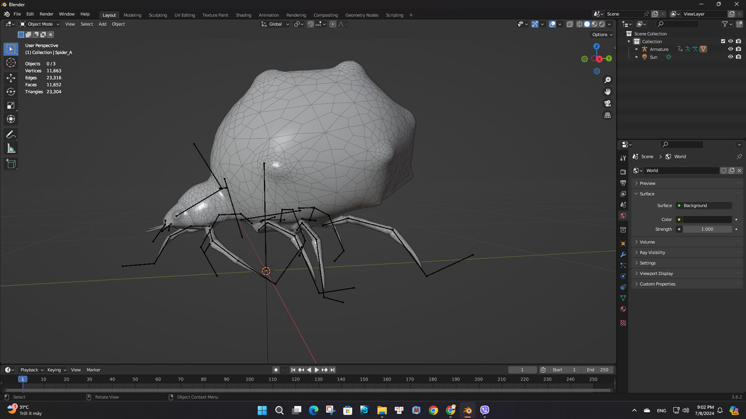Choose the Annotate pencil tool
Image resolution: width=746 pixels, height=419 pixels.
pos(11,135)
